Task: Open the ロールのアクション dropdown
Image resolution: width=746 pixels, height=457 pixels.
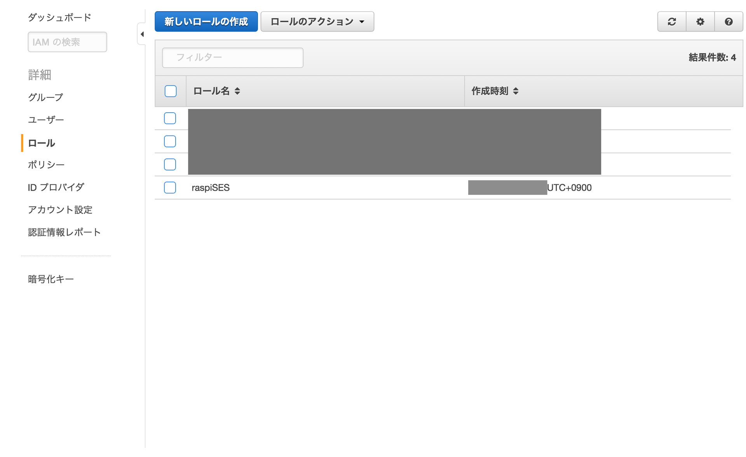Action: 317,21
